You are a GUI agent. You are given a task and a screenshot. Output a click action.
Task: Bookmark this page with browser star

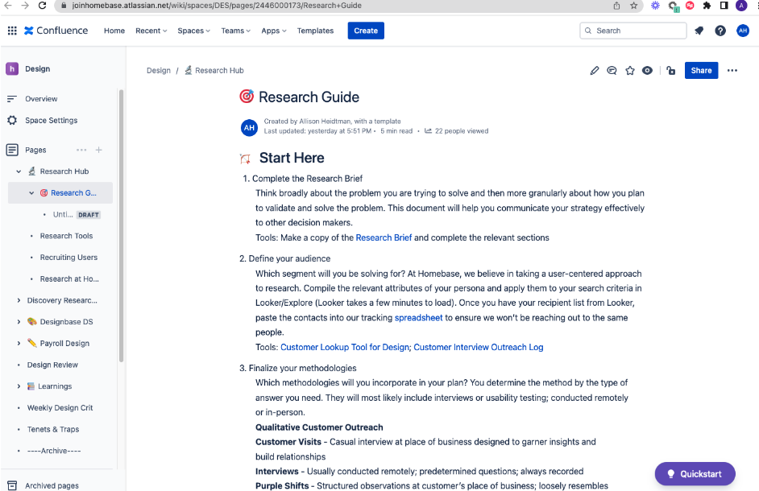(x=633, y=6)
